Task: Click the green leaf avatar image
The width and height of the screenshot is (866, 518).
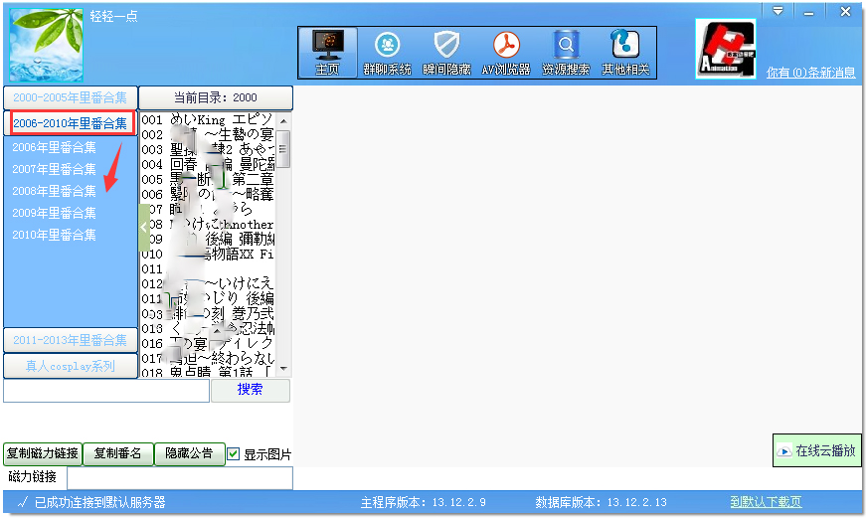Action: click(x=47, y=46)
